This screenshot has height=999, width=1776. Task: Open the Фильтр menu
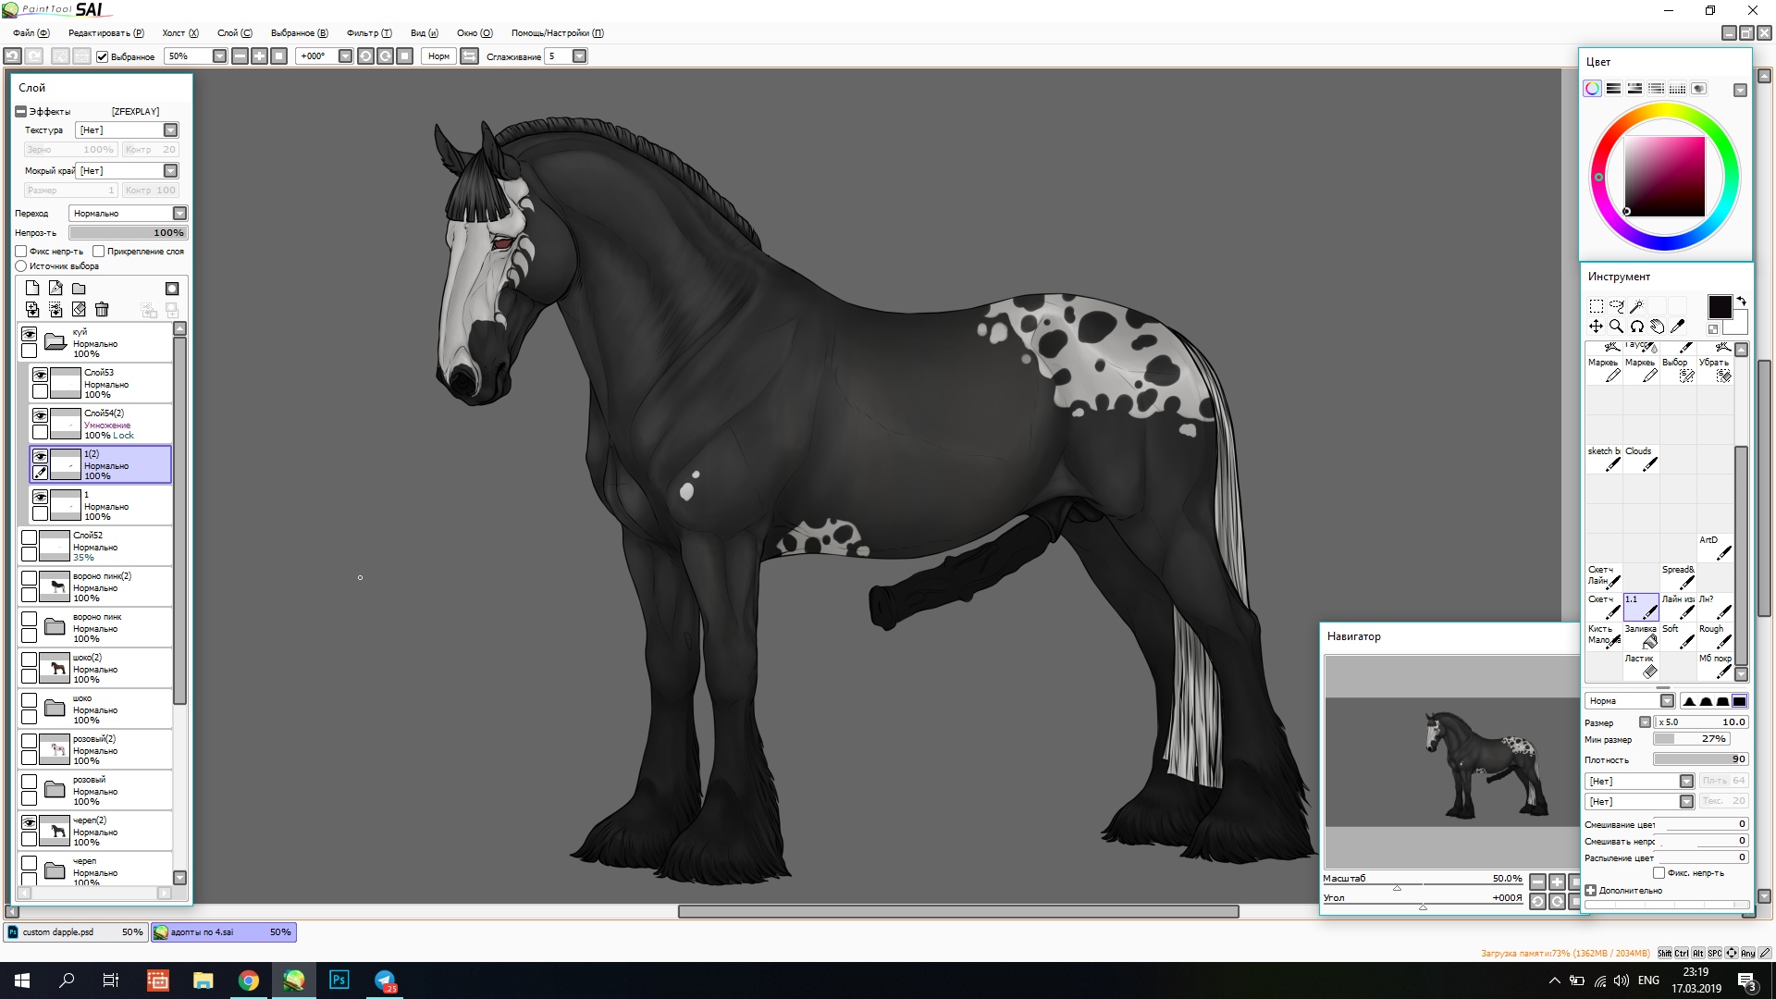[369, 33]
